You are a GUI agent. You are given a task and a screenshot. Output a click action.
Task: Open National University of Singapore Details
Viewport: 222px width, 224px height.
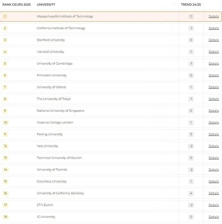click(214, 111)
